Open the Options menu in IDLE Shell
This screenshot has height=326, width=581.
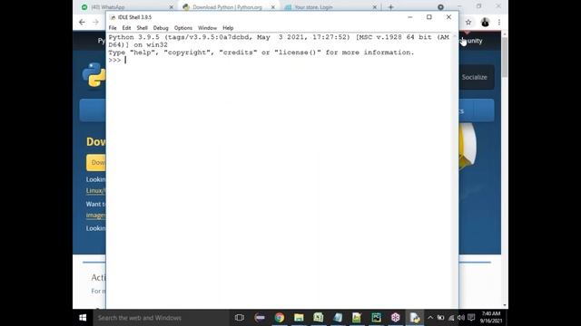click(183, 28)
